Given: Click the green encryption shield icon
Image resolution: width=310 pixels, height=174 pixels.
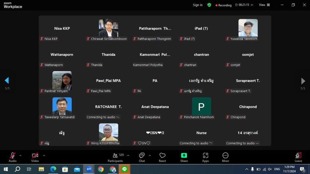Looking at the screenshot, I should 209,5.
